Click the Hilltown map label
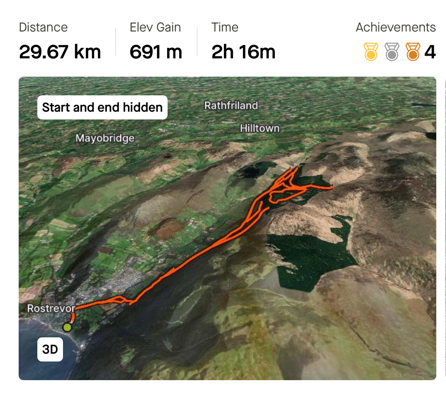446x393 pixels. (x=259, y=128)
